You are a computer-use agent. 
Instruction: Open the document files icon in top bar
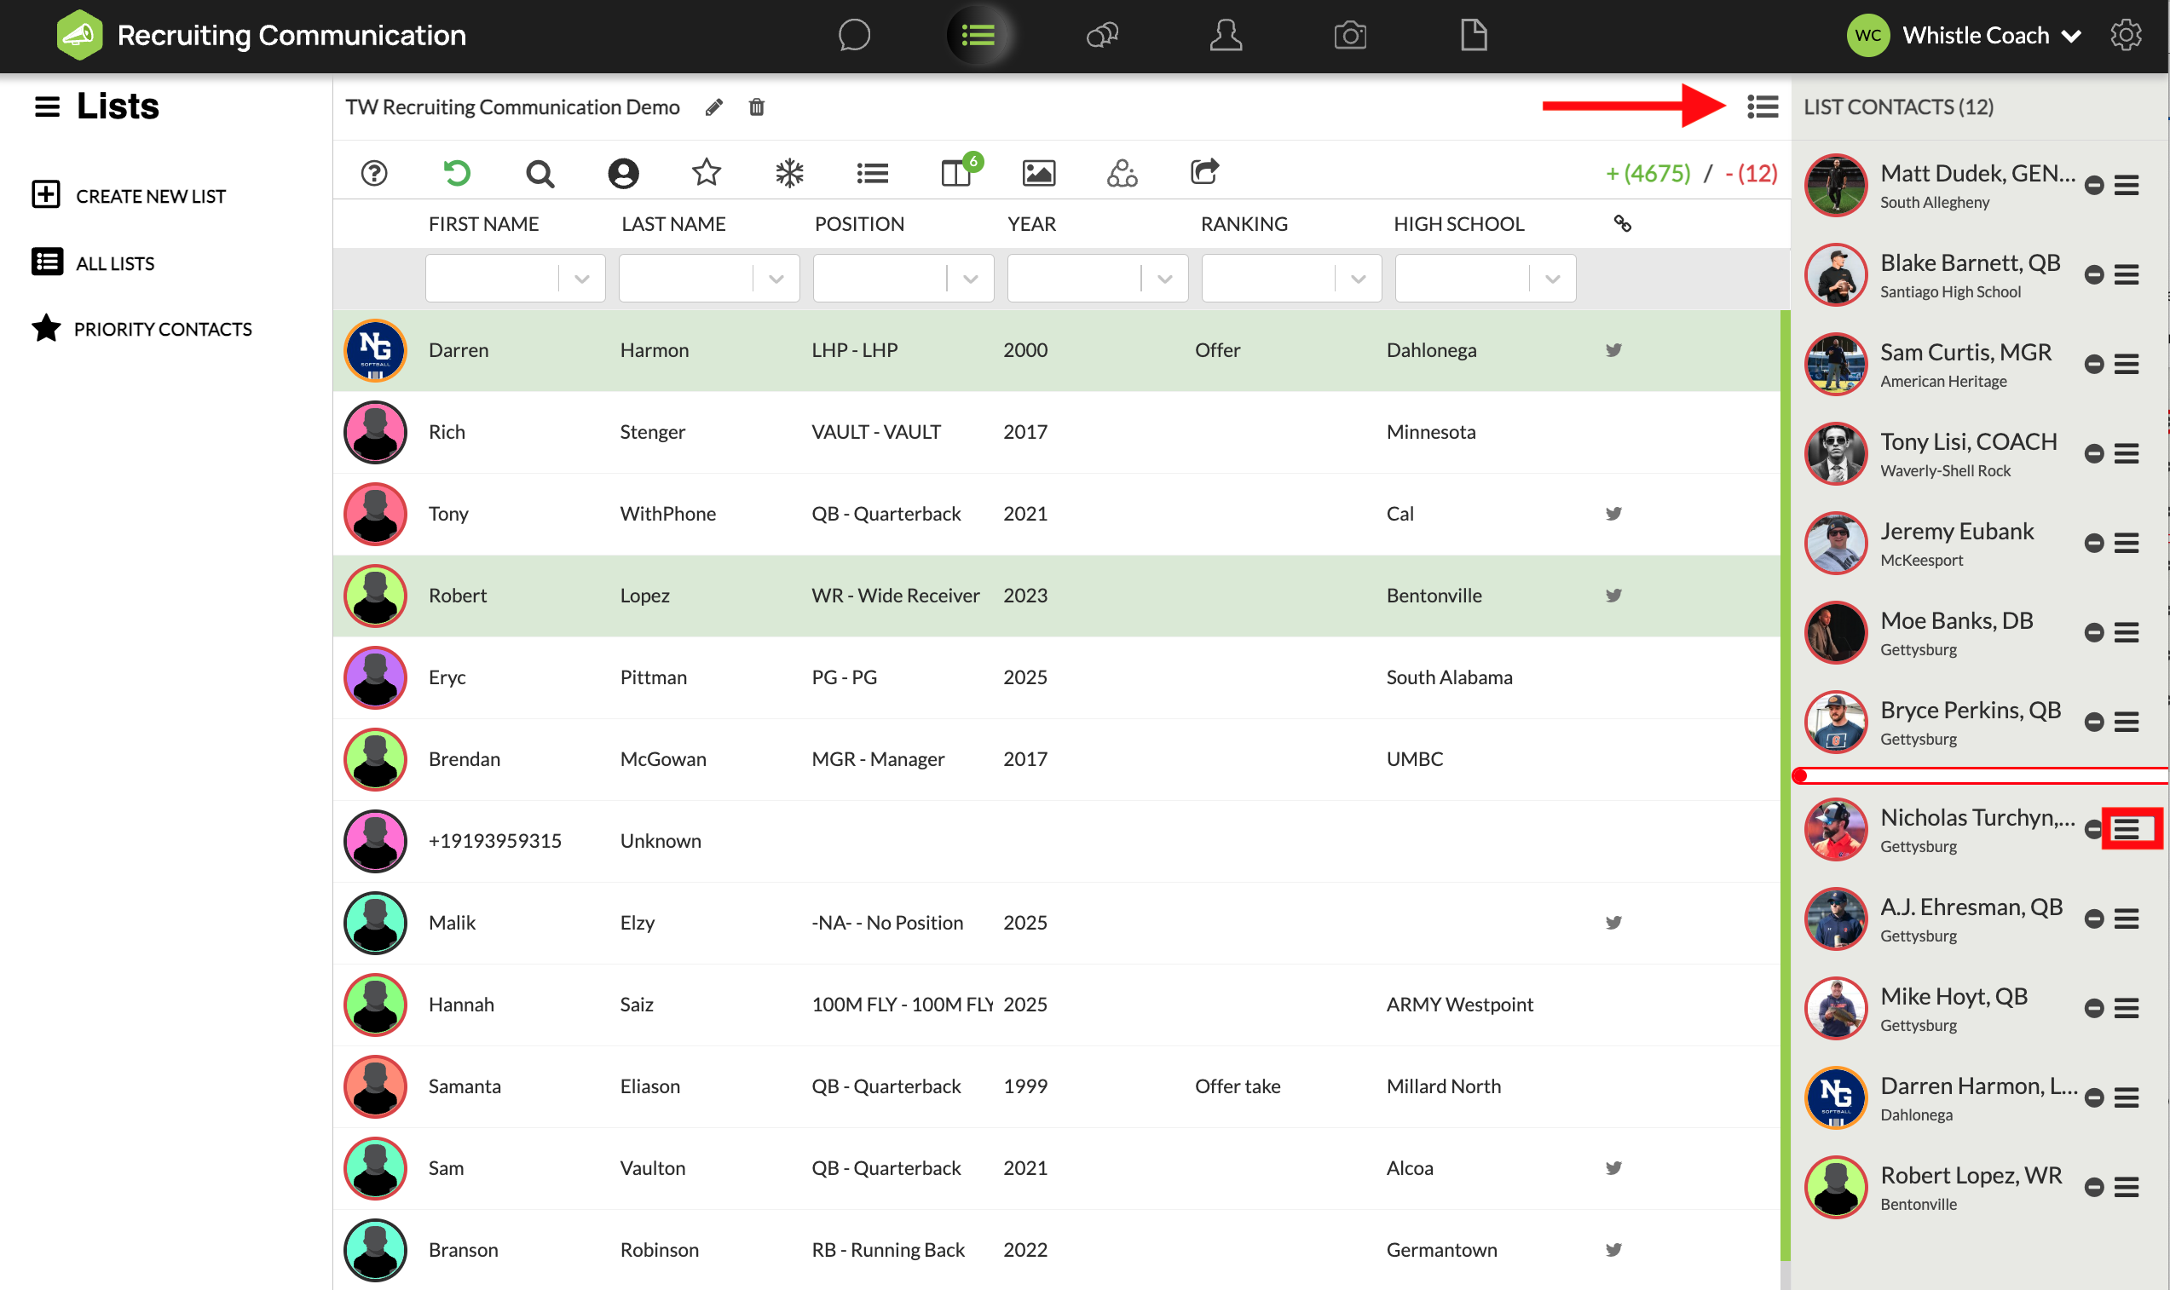point(1474,36)
